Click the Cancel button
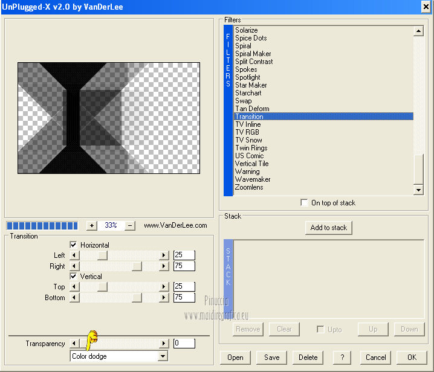The height and width of the screenshot is (372, 434). click(375, 358)
